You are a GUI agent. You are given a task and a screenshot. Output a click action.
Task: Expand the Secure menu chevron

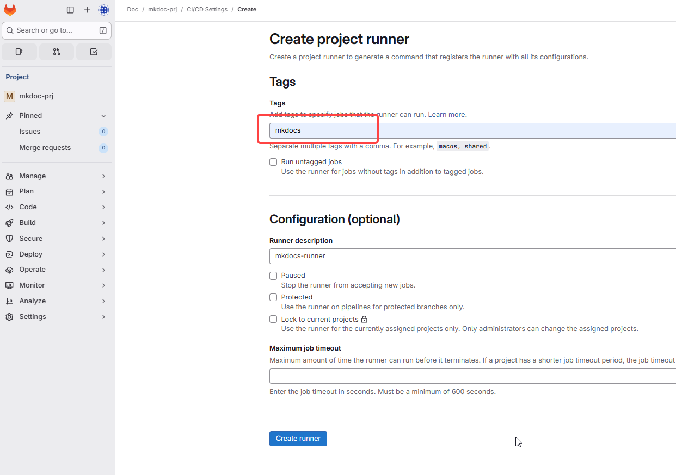(x=103, y=239)
